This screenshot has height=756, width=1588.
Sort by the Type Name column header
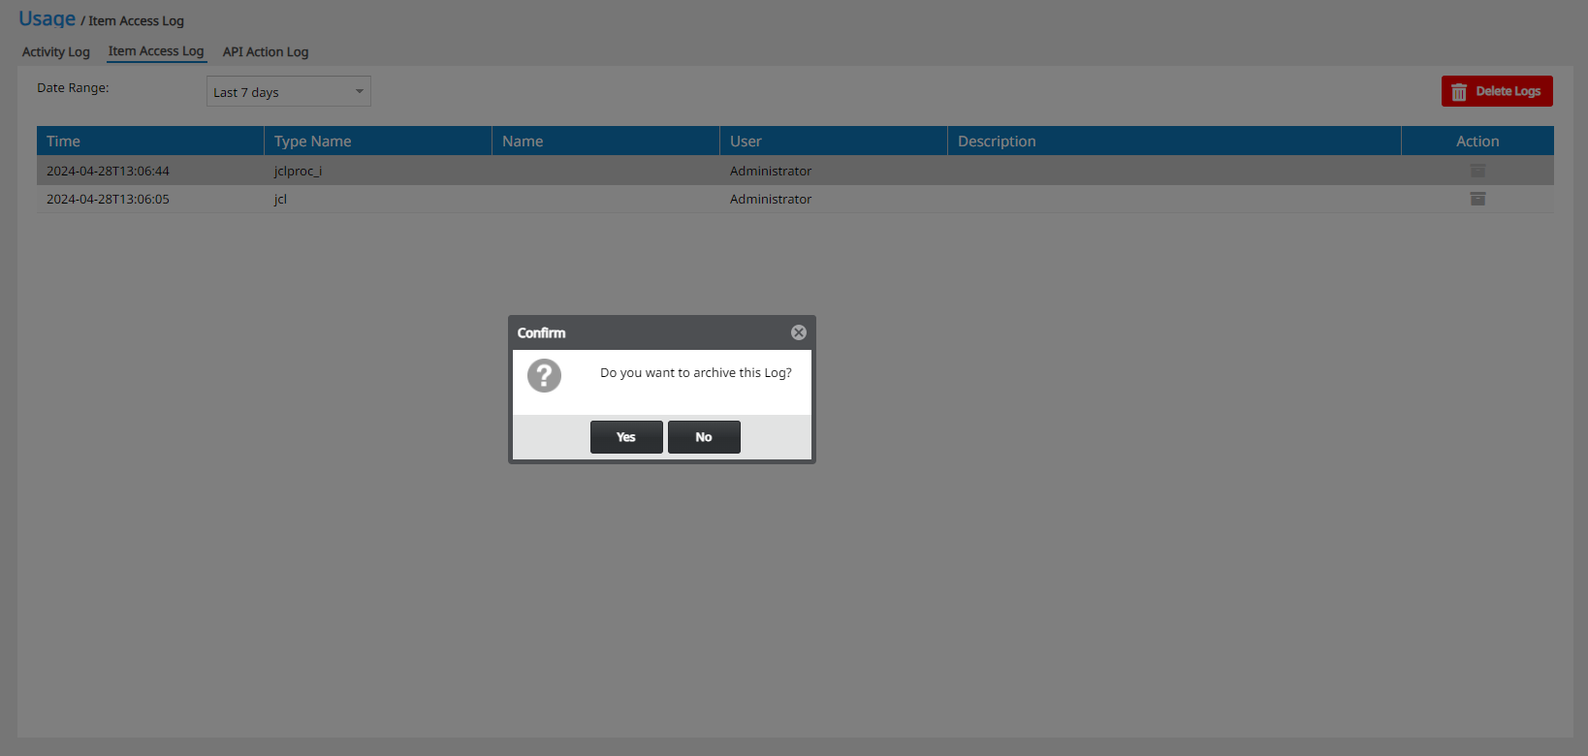click(x=378, y=141)
